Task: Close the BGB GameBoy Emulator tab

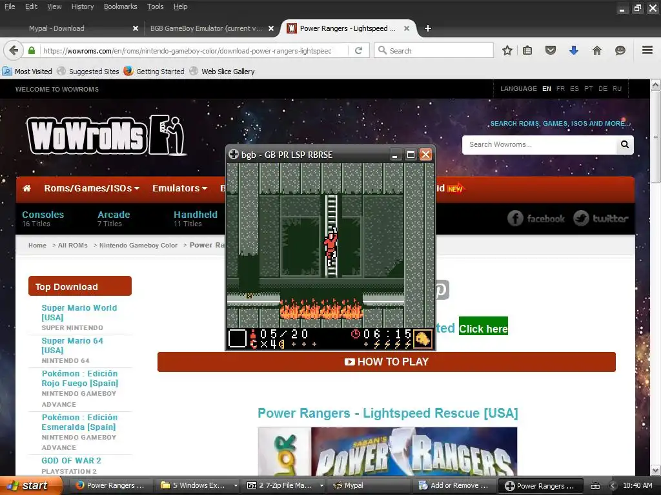Action: [x=271, y=28]
